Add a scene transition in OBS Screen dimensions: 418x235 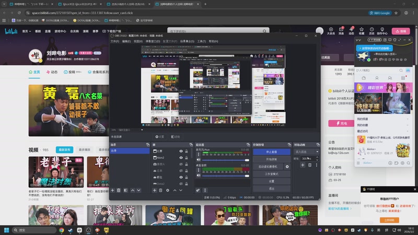[x=303, y=165]
